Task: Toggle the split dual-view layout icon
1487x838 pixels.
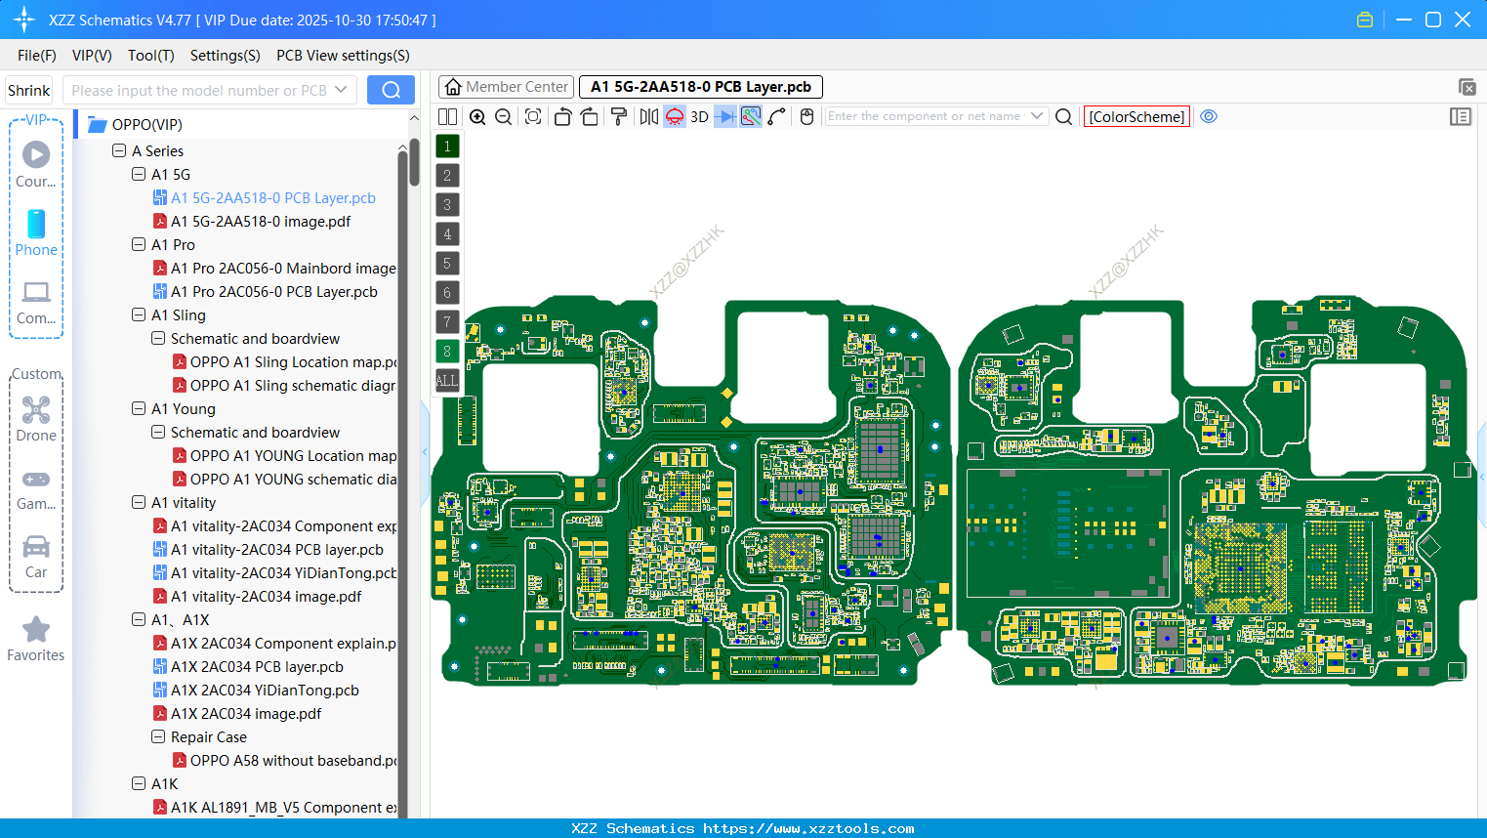Action: [x=447, y=116]
